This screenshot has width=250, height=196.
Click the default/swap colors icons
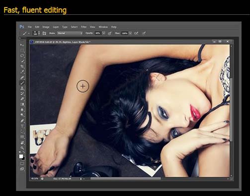21,152
